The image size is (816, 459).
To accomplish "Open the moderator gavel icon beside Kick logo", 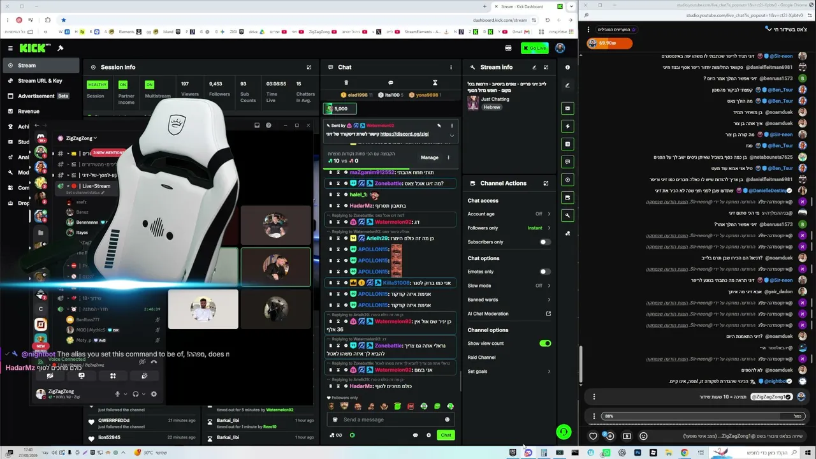I will pos(61,48).
